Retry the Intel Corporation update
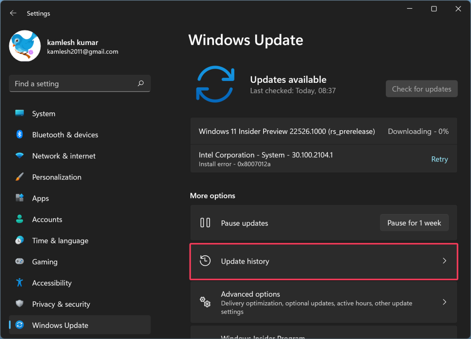471x339 pixels. [x=439, y=159]
